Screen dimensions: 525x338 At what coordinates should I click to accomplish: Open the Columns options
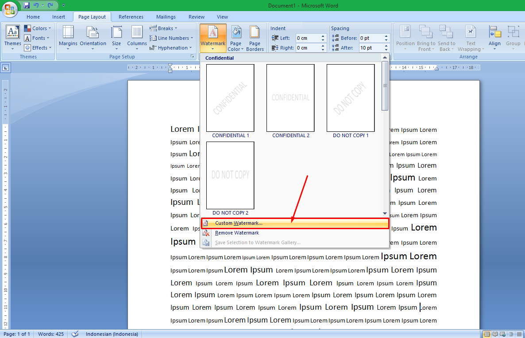coord(137,38)
